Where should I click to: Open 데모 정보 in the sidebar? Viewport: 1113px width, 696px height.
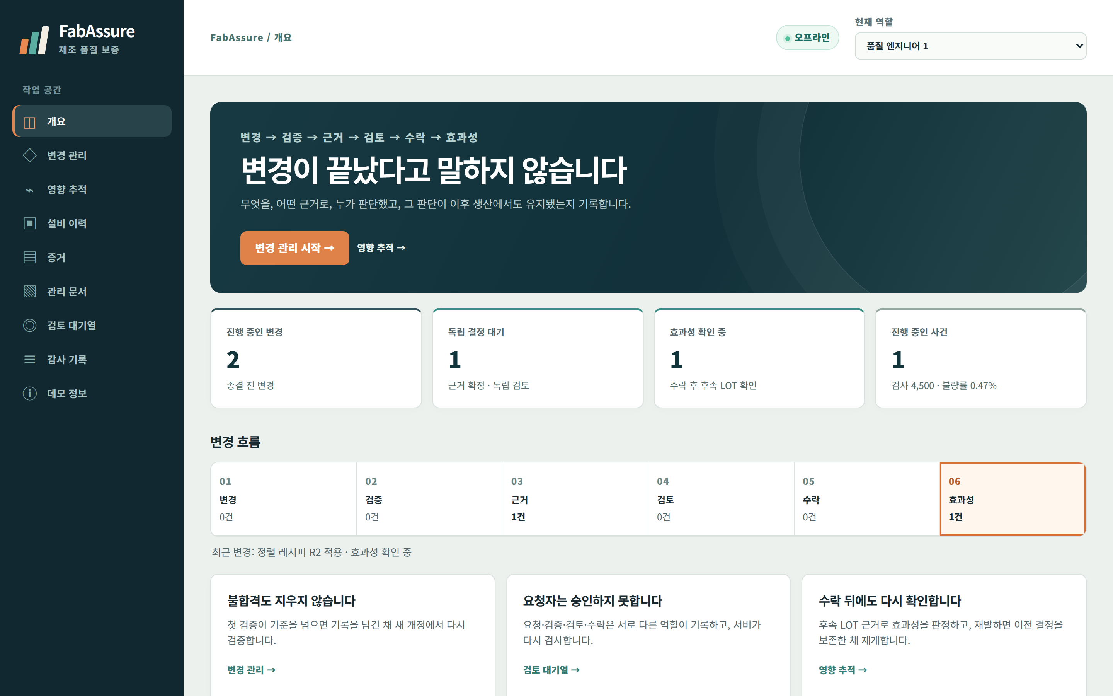(x=92, y=394)
